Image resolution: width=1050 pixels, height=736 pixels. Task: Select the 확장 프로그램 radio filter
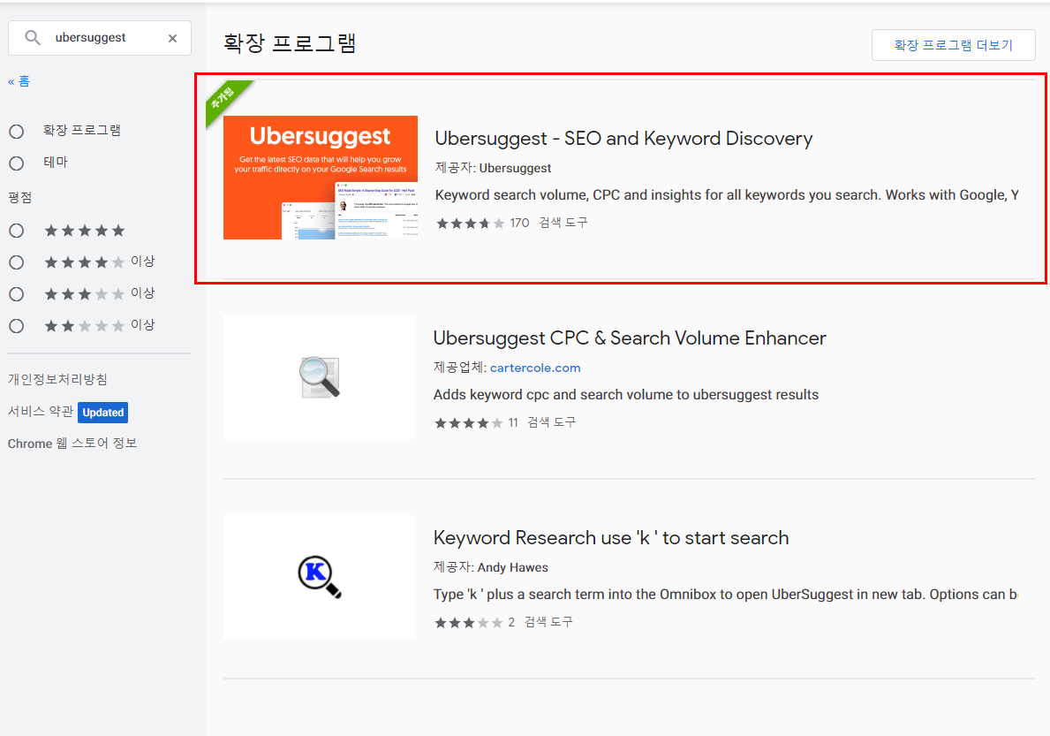click(17, 132)
